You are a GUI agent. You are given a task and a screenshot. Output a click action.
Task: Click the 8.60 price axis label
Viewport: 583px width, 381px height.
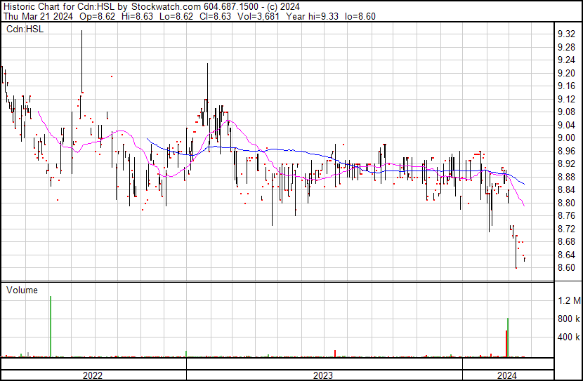point(566,267)
